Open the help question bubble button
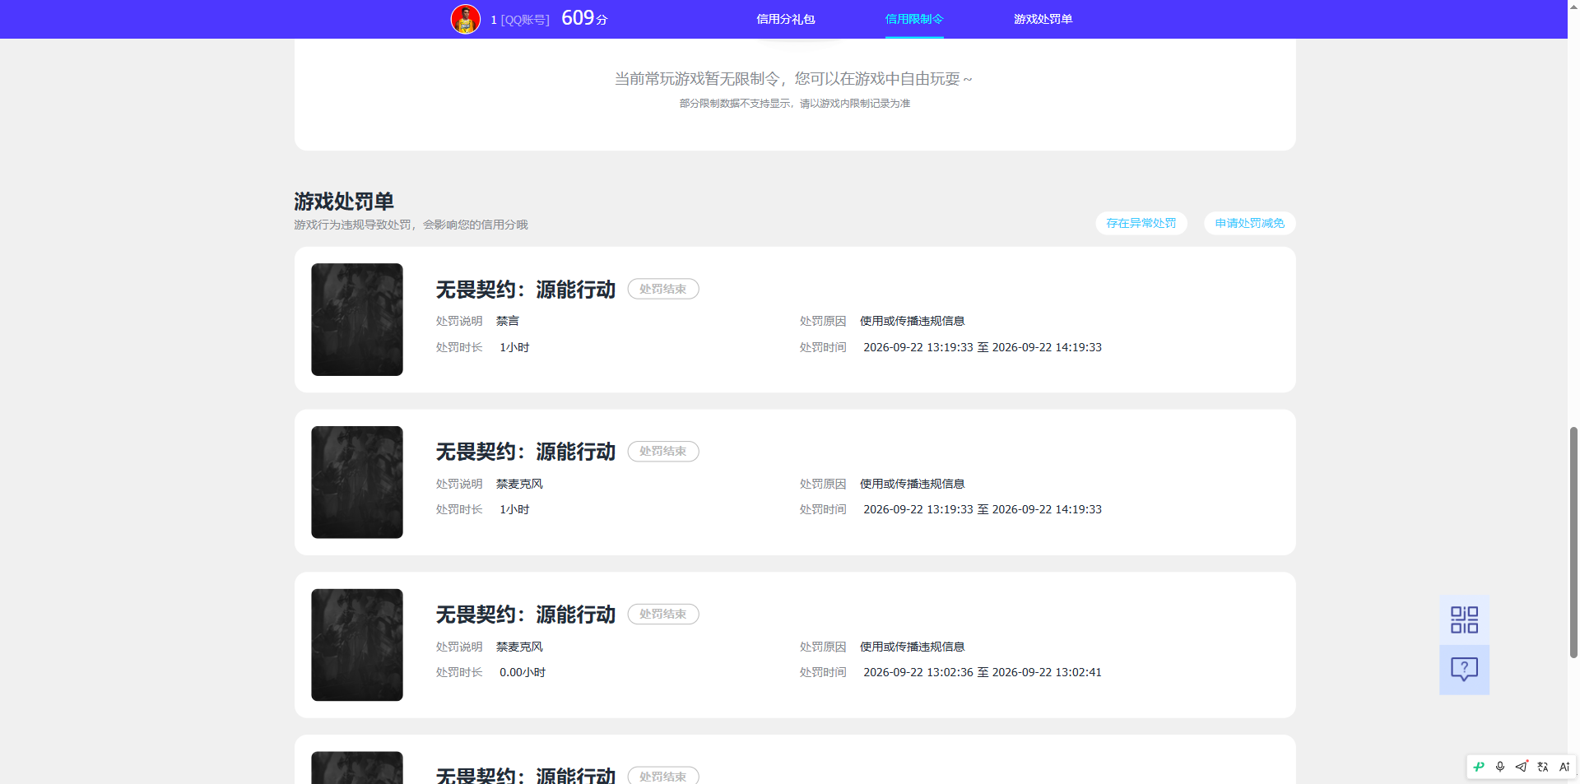 1464,670
